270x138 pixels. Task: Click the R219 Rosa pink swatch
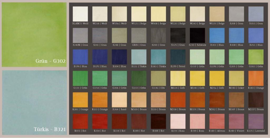coord(178,121)
